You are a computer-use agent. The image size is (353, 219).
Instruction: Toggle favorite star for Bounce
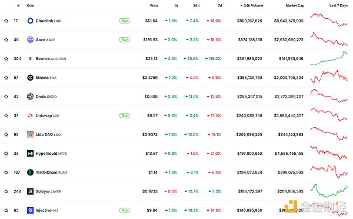[6, 59]
